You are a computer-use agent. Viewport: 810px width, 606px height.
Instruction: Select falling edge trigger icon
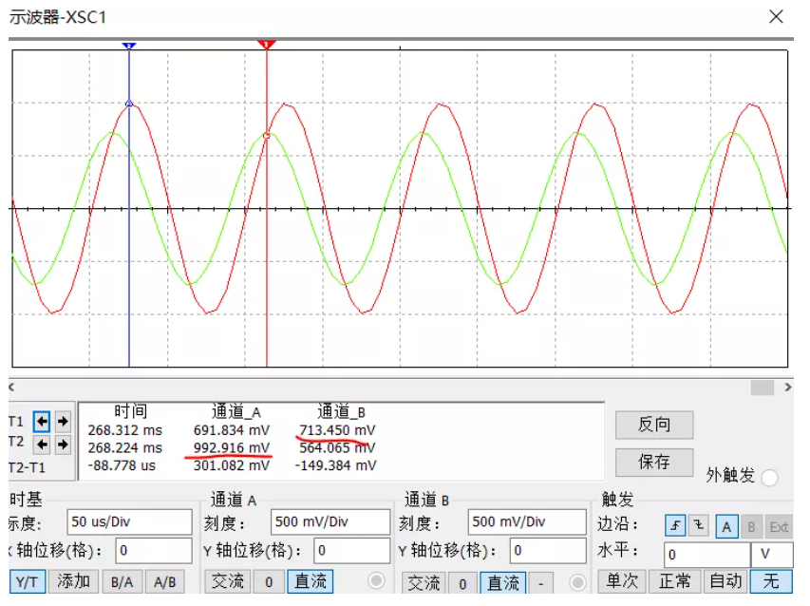698,526
